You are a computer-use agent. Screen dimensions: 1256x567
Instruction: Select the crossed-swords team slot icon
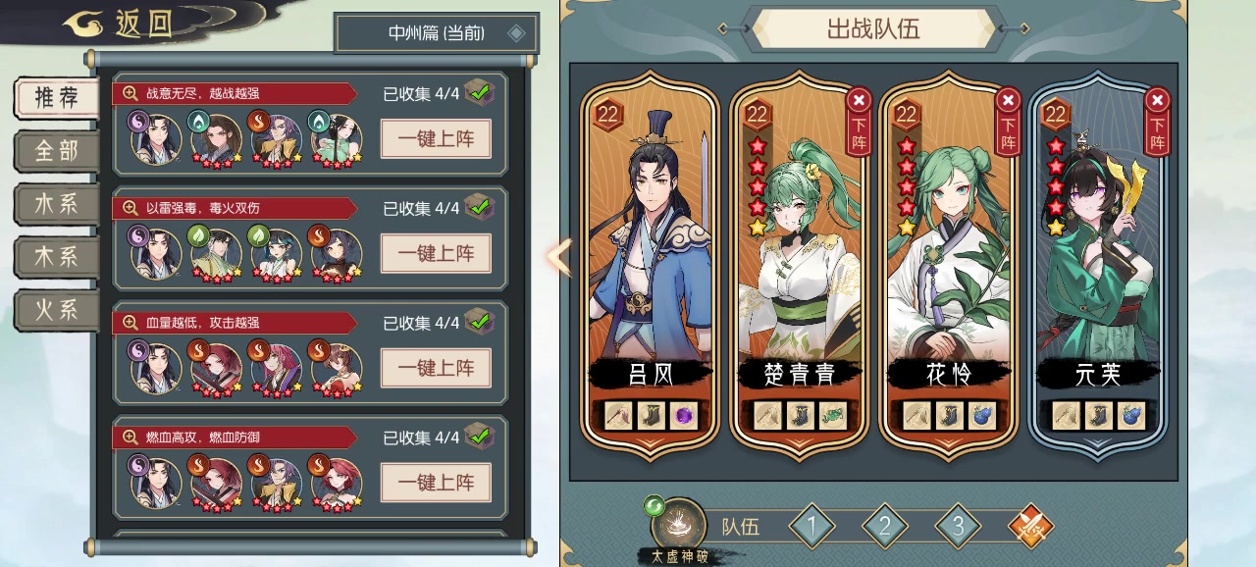pyautogui.click(x=1030, y=527)
